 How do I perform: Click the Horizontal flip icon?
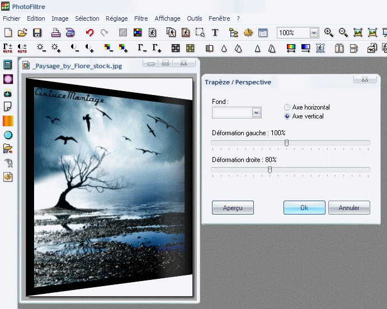[x=339, y=48]
